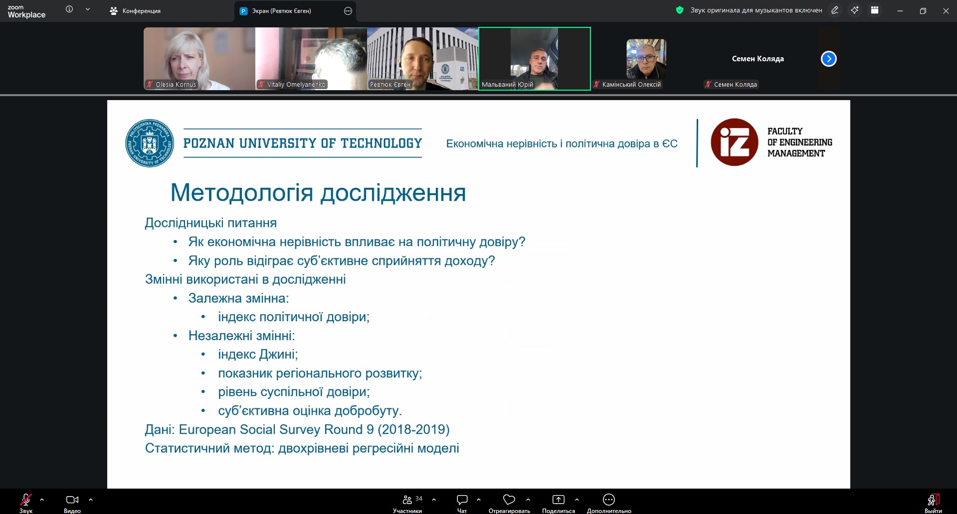
Task: Expand video options arrow beside Видео
Action: tap(91, 499)
